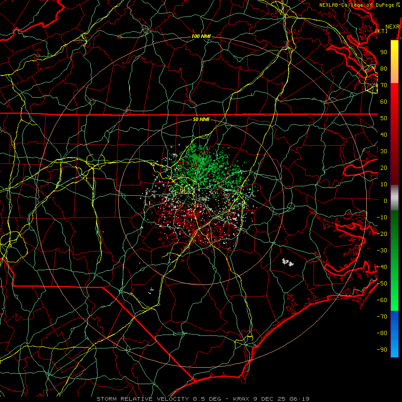Screen dimensions: 402x402
Task: Click the positive "90" color scale value
Action: (x=384, y=52)
